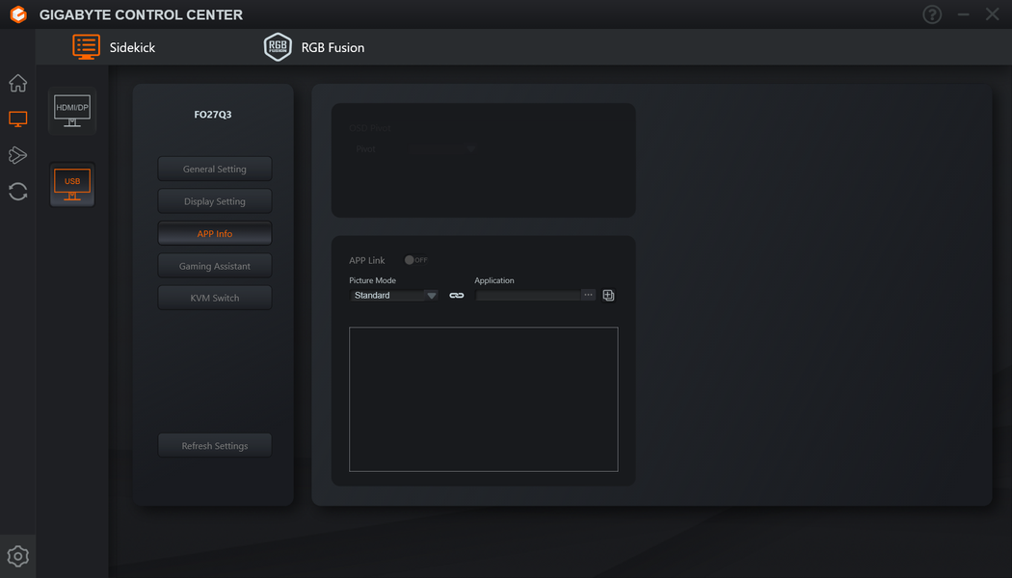Switch to the RGB Fusion tab

click(x=314, y=47)
